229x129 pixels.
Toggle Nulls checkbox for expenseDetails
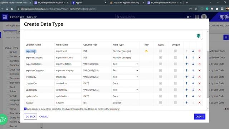161,64
